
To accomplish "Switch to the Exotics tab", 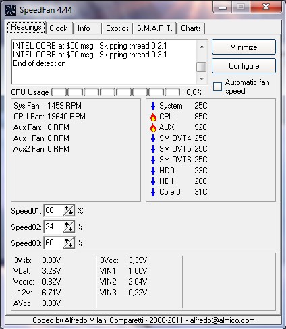I will (x=117, y=28).
